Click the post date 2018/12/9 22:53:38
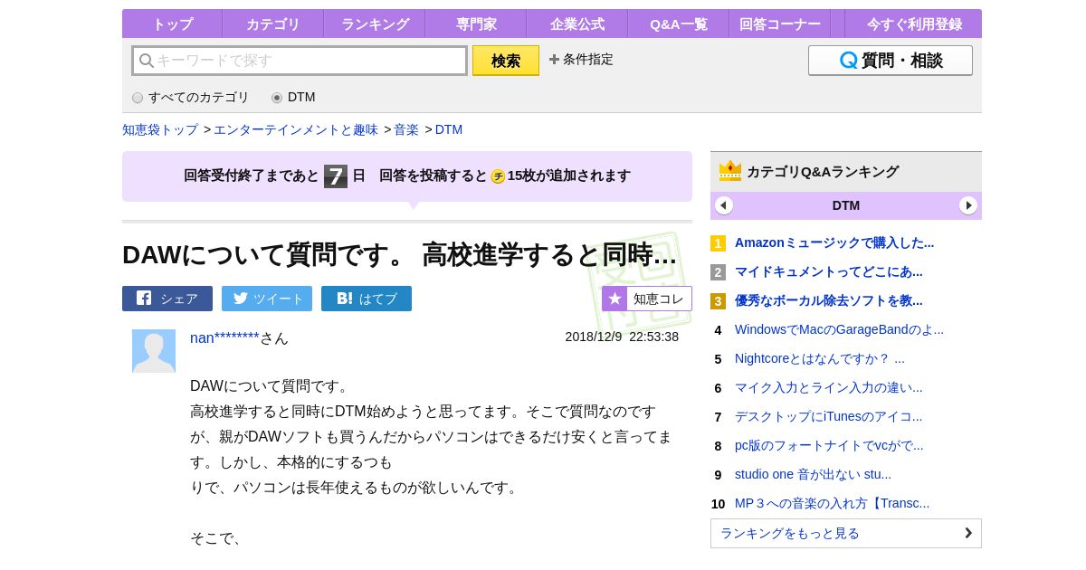 pyautogui.click(x=622, y=337)
